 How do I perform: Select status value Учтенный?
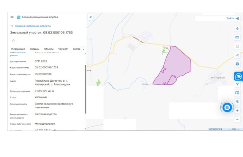click(x=41, y=97)
